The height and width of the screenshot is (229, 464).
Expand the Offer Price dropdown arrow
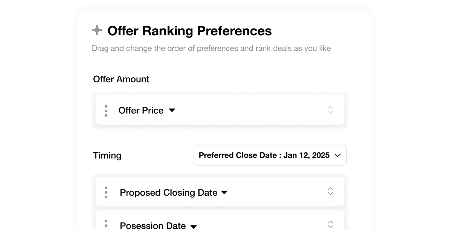tap(172, 110)
